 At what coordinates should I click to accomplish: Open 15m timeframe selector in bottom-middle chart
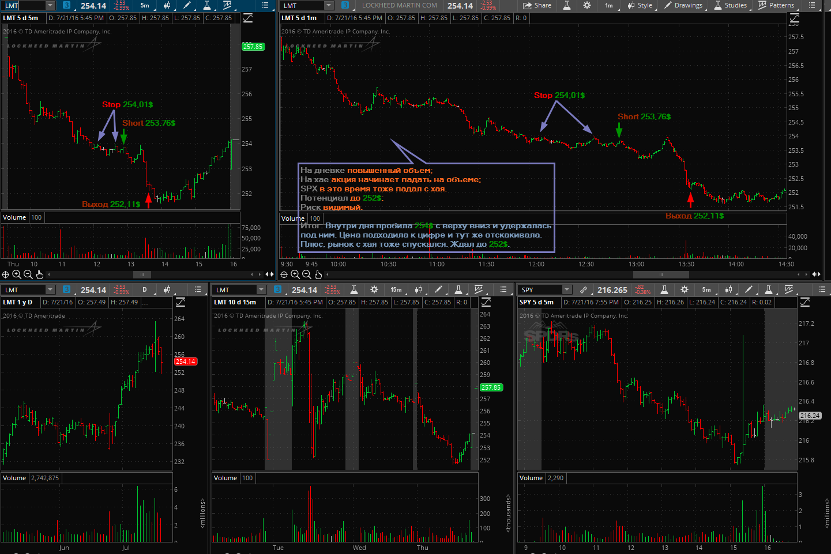point(396,289)
